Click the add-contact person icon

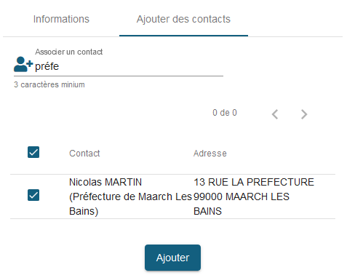(x=23, y=64)
